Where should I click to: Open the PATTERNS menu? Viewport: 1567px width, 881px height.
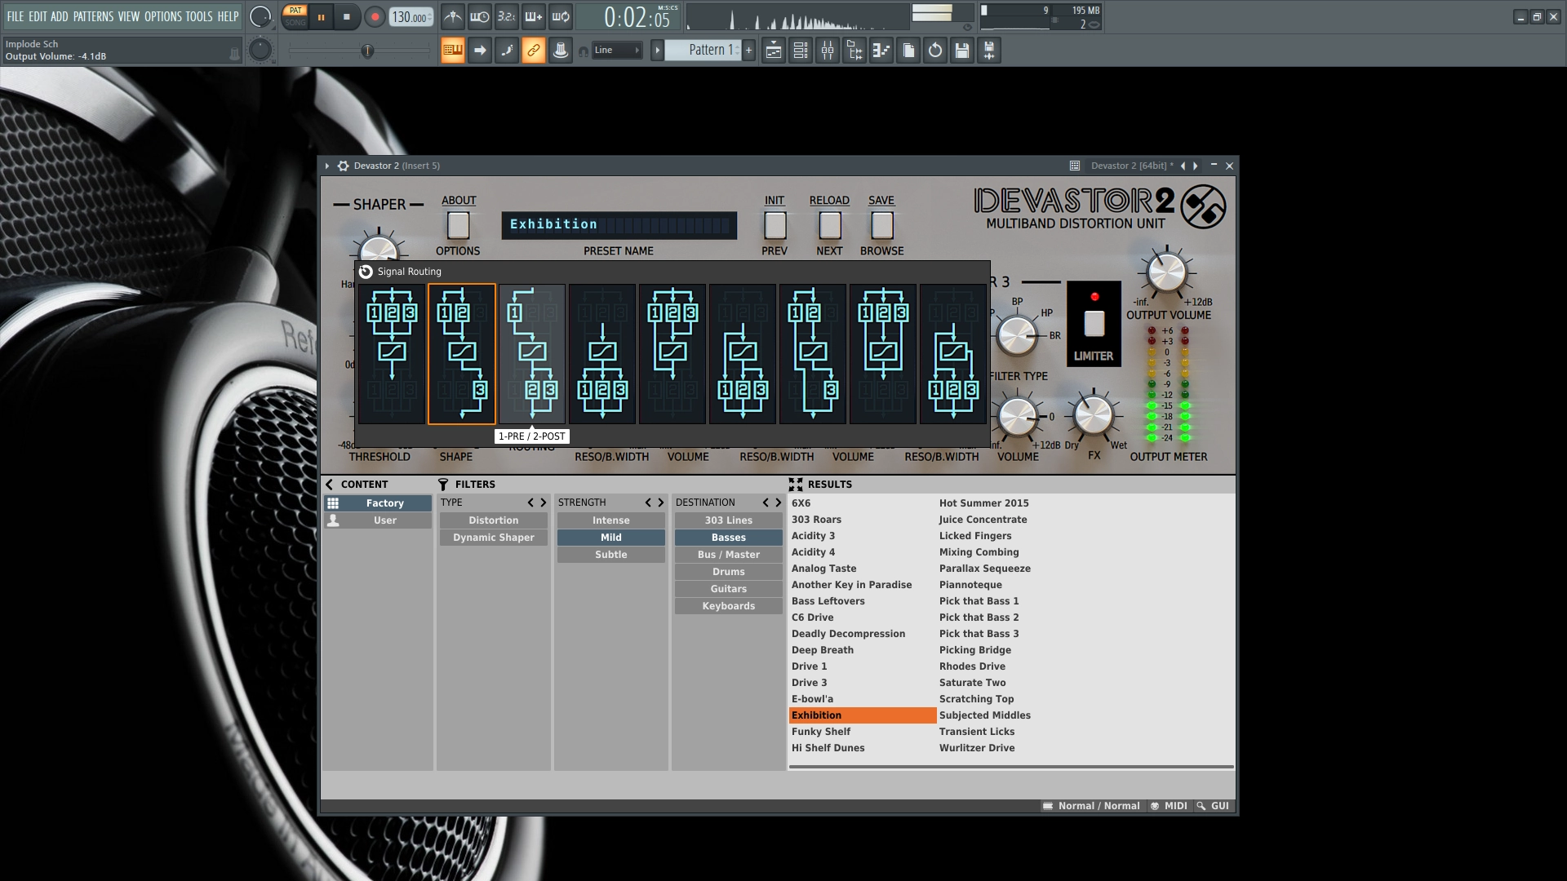point(94,16)
